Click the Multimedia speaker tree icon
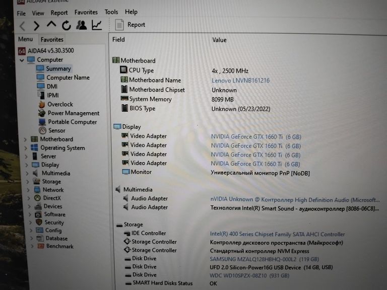Viewport: 387px width, 290px height. [x=36, y=173]
